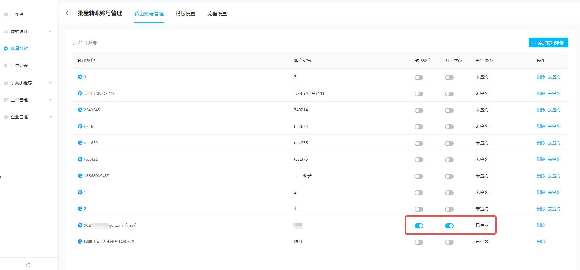Click 去签约 for 支付宝账号2222
The height and width of the screenshot is (270, 580).
(554, 93)
